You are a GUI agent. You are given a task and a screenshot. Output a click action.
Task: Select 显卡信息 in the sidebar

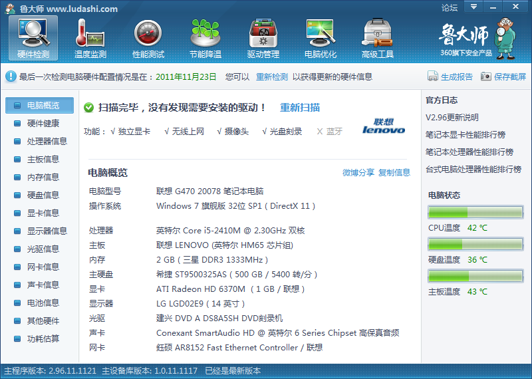click(x=43, y=213)
